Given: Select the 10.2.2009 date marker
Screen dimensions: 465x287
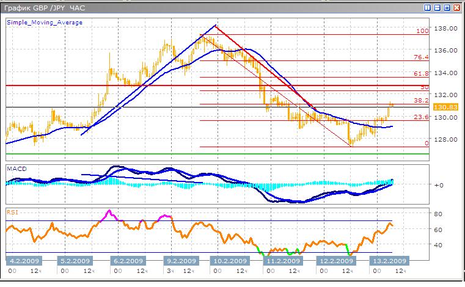Looking at the screenshot, I should (231, 260).
